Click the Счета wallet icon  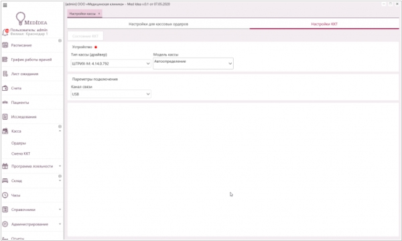pos(5,88)
